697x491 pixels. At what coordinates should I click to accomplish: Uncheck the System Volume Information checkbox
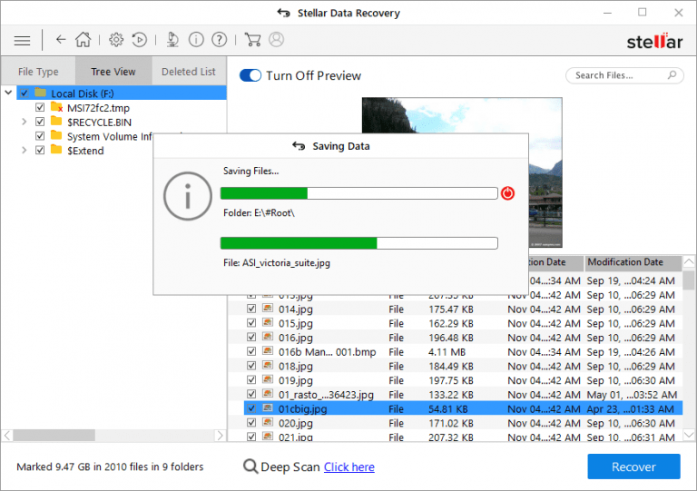40,136
